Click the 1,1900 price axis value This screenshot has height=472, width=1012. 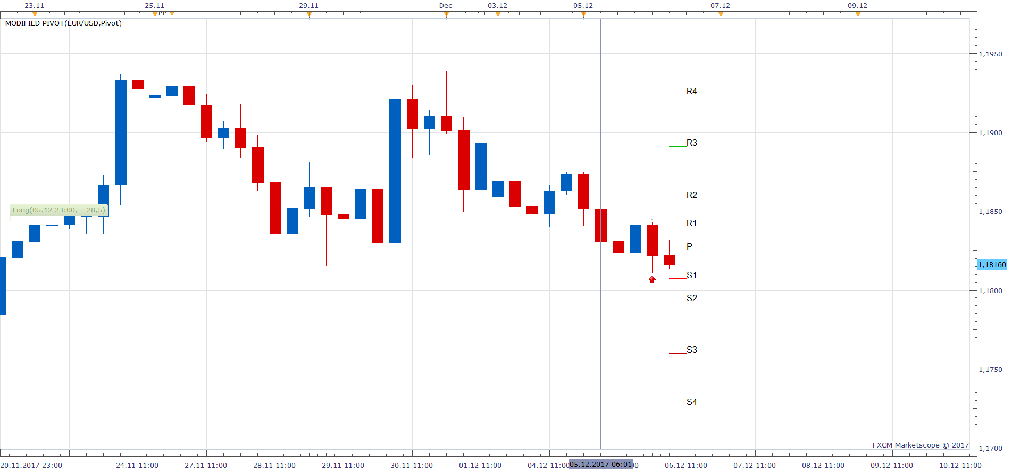coord(991,133)
